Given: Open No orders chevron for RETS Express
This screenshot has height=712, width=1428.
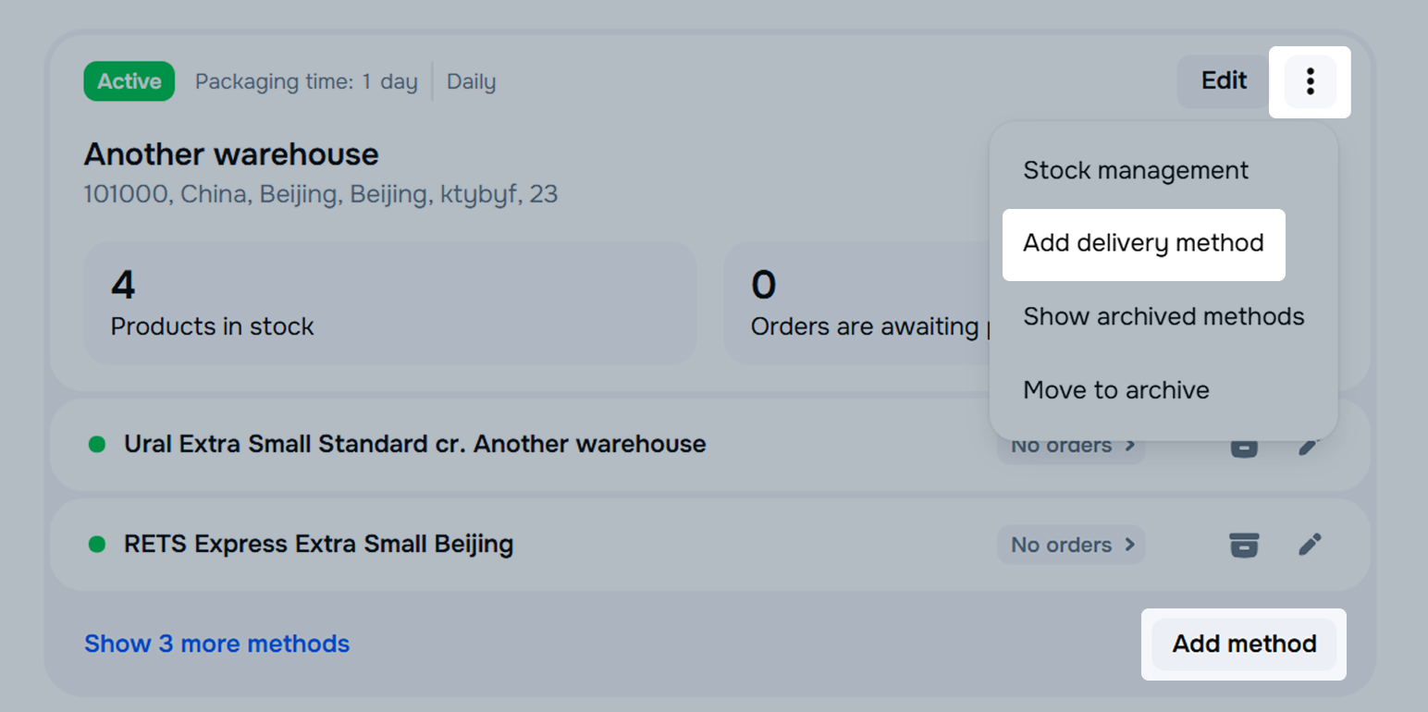Looking at the screenshot, I should point(1071,545).
